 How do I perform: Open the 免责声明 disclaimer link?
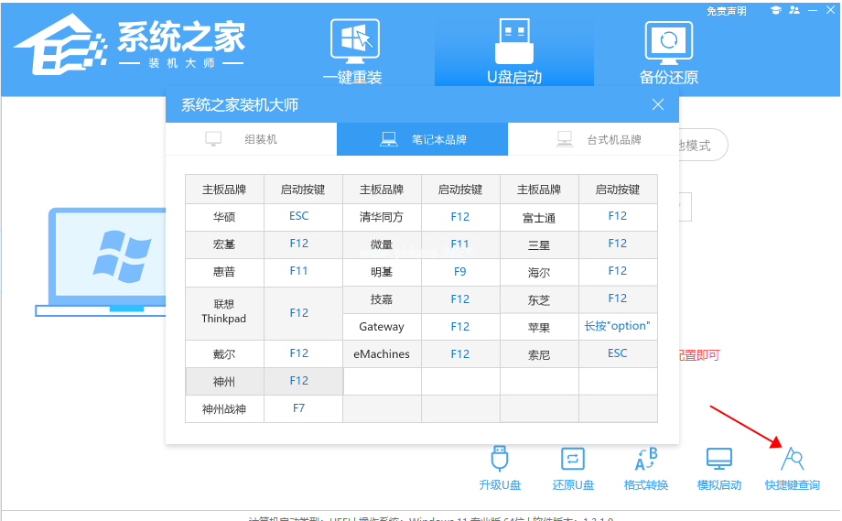pyautogui.click(x=727, y=11)
